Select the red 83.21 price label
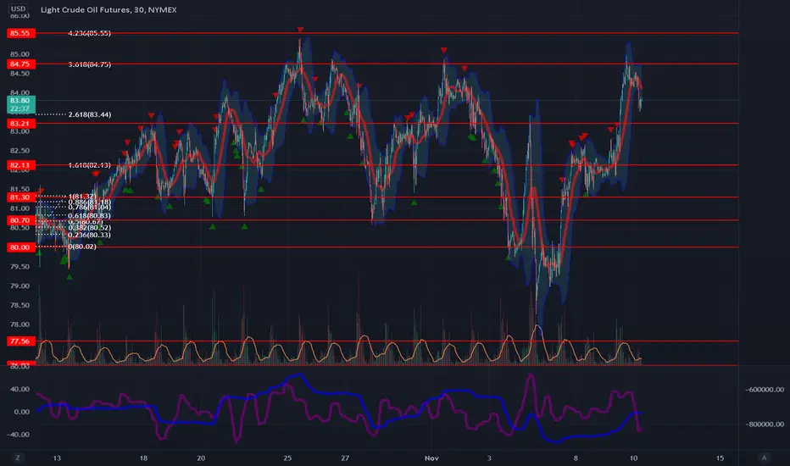This screenshot has height=466, width=790. pyautogui.click(x=20, y=124)
